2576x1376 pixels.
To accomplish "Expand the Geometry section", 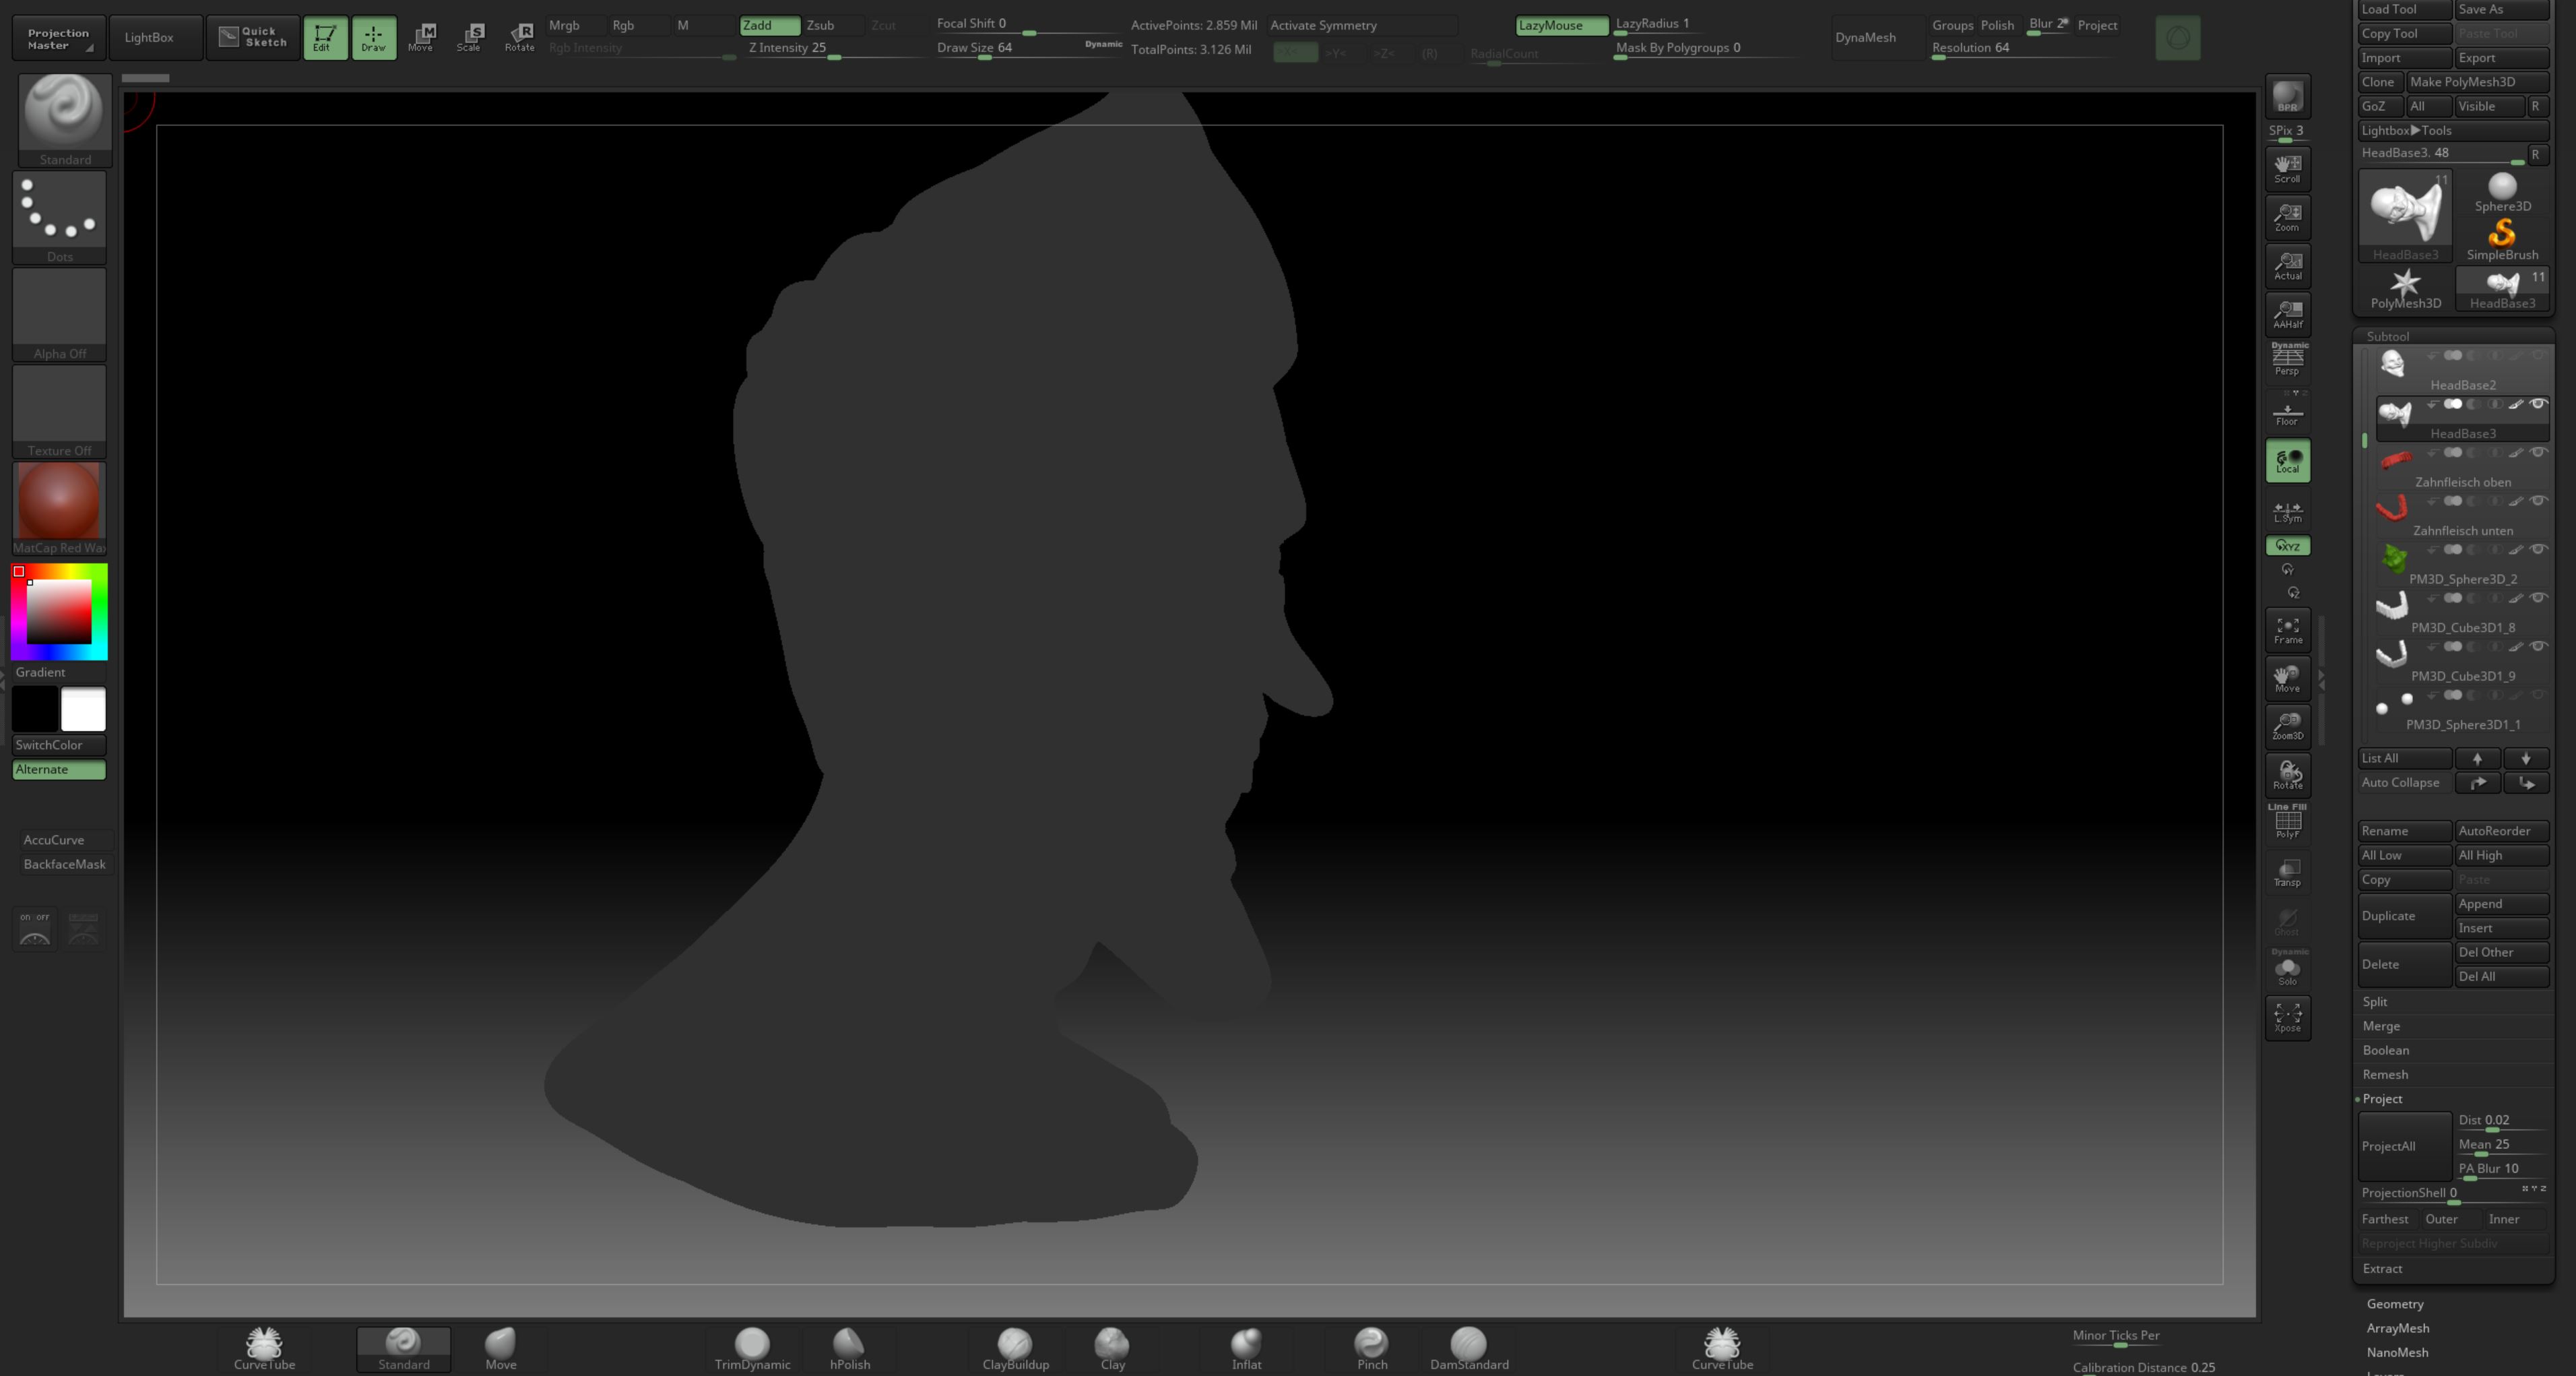I will 2394,1304.
